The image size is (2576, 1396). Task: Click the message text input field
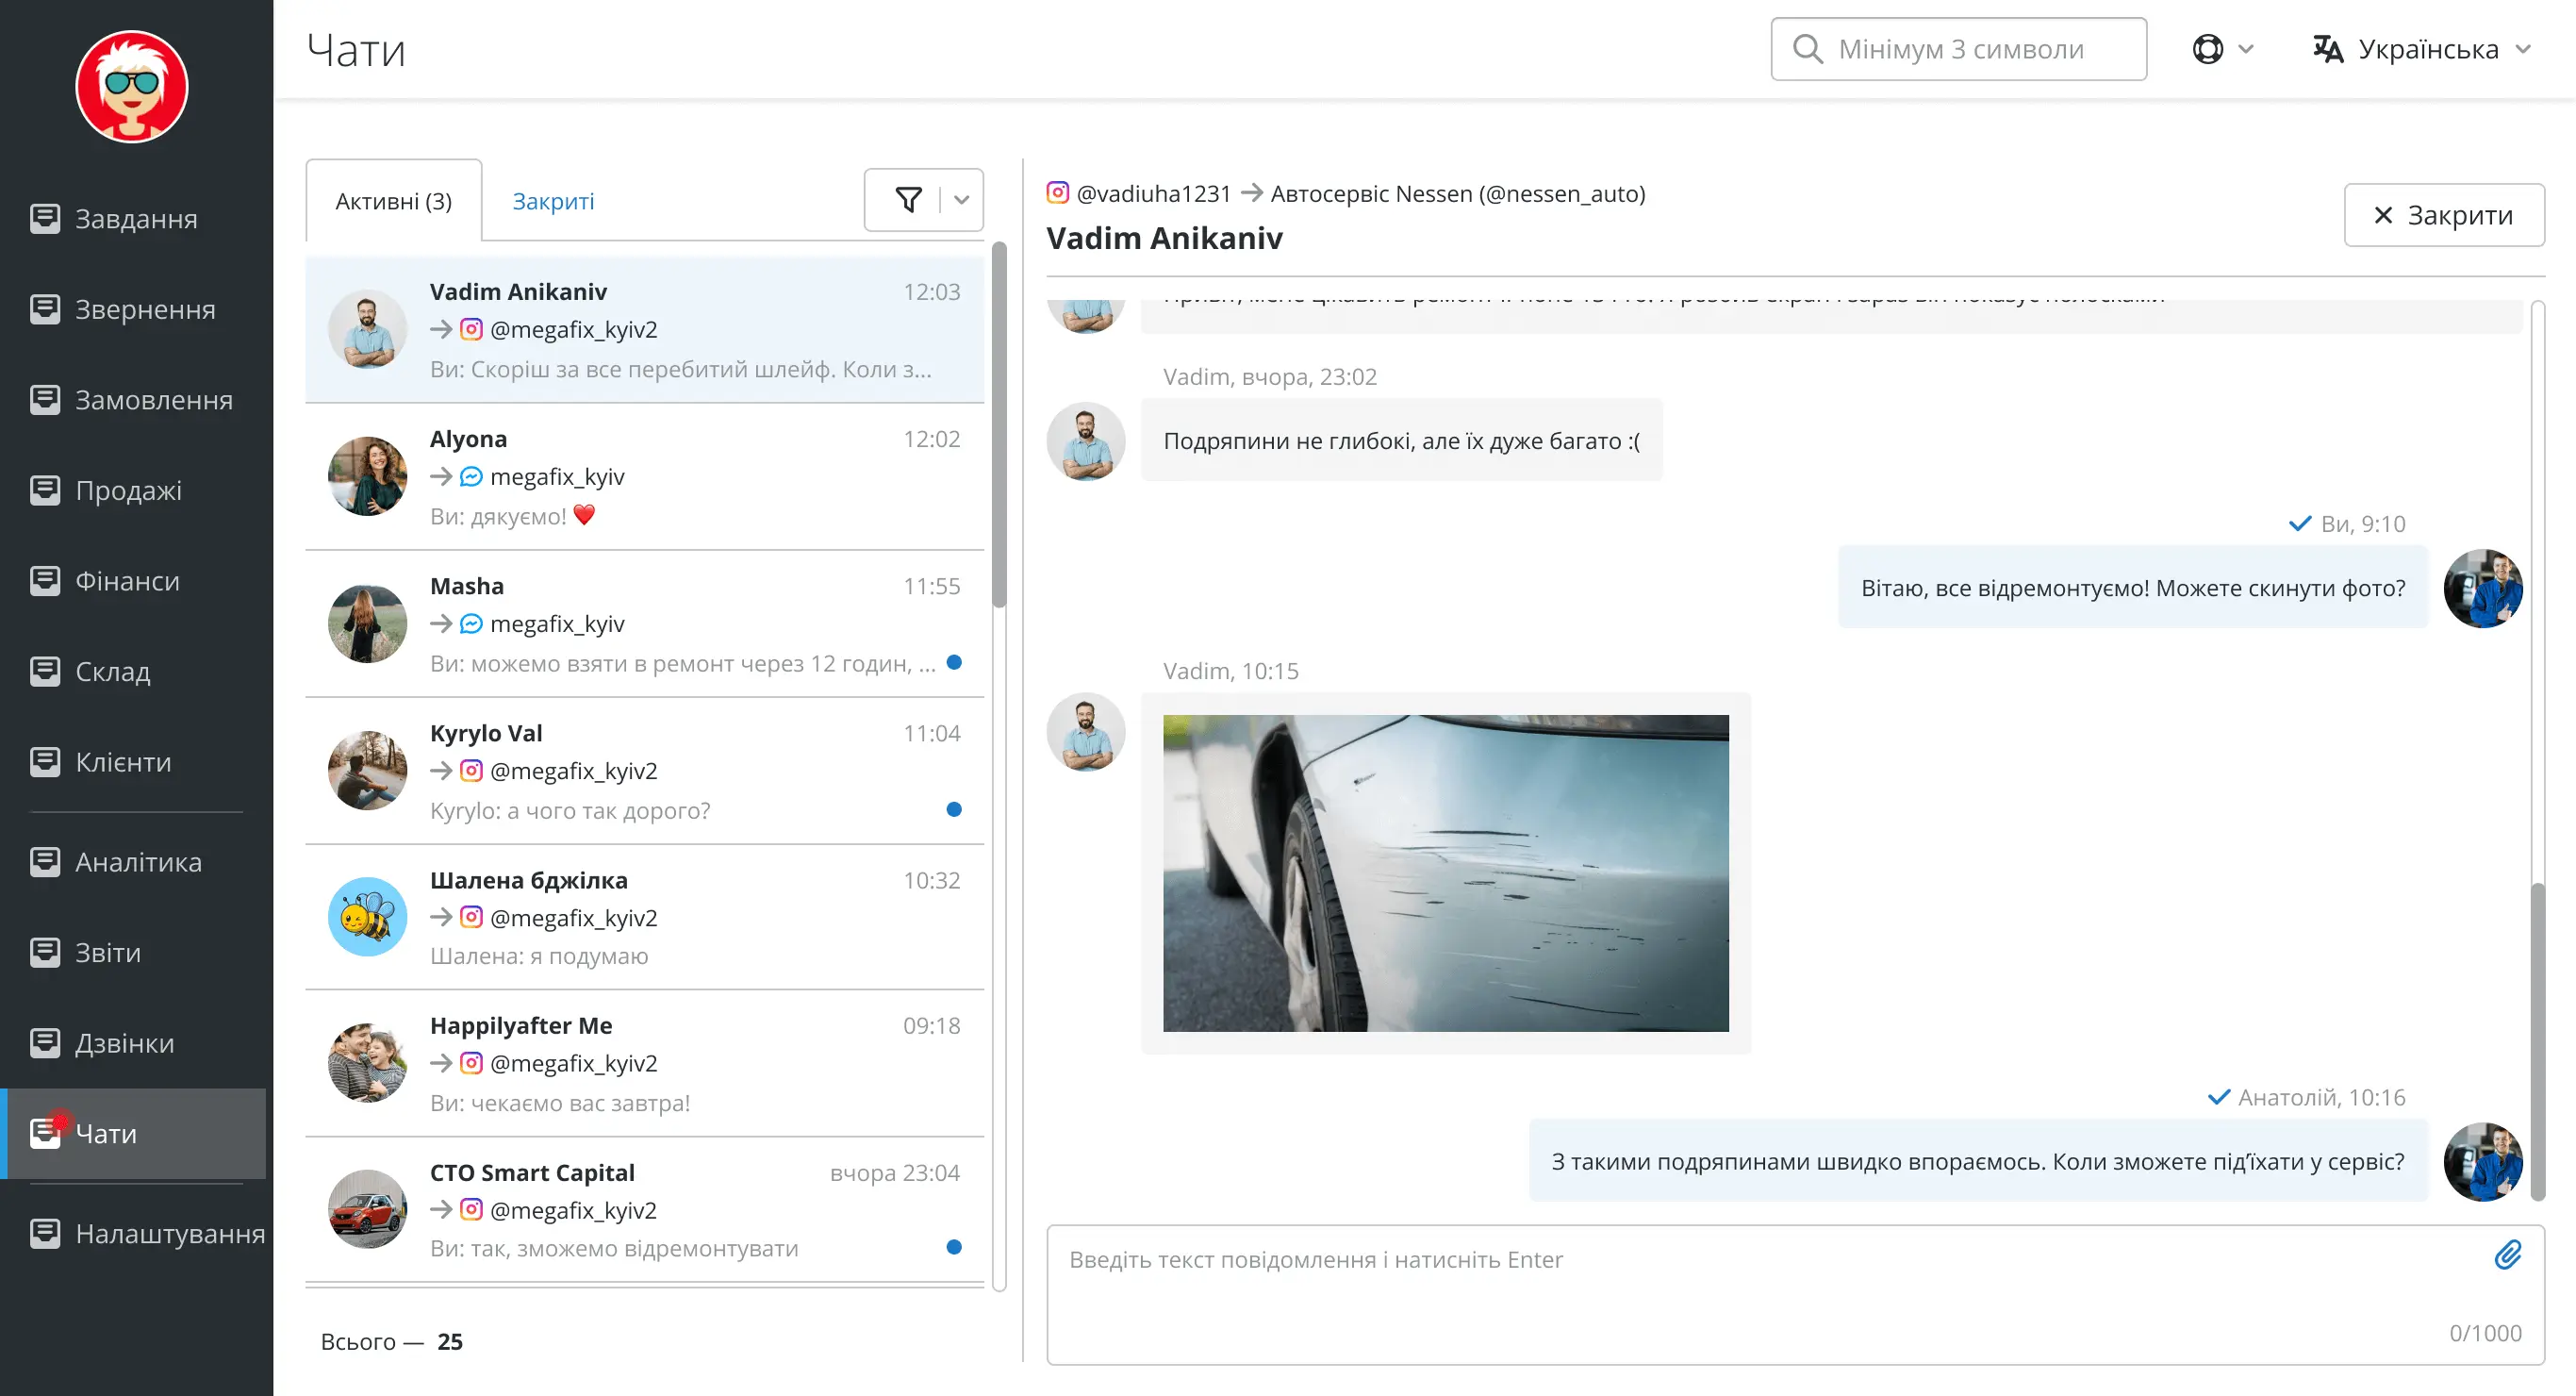(x=1795, y=1295)
